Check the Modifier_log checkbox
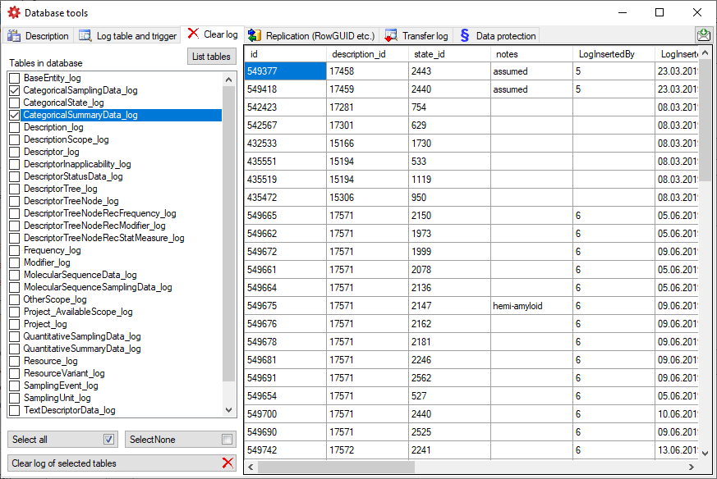Image resolution: width=717 pixels, height=479 pixels. click(15, 262)
